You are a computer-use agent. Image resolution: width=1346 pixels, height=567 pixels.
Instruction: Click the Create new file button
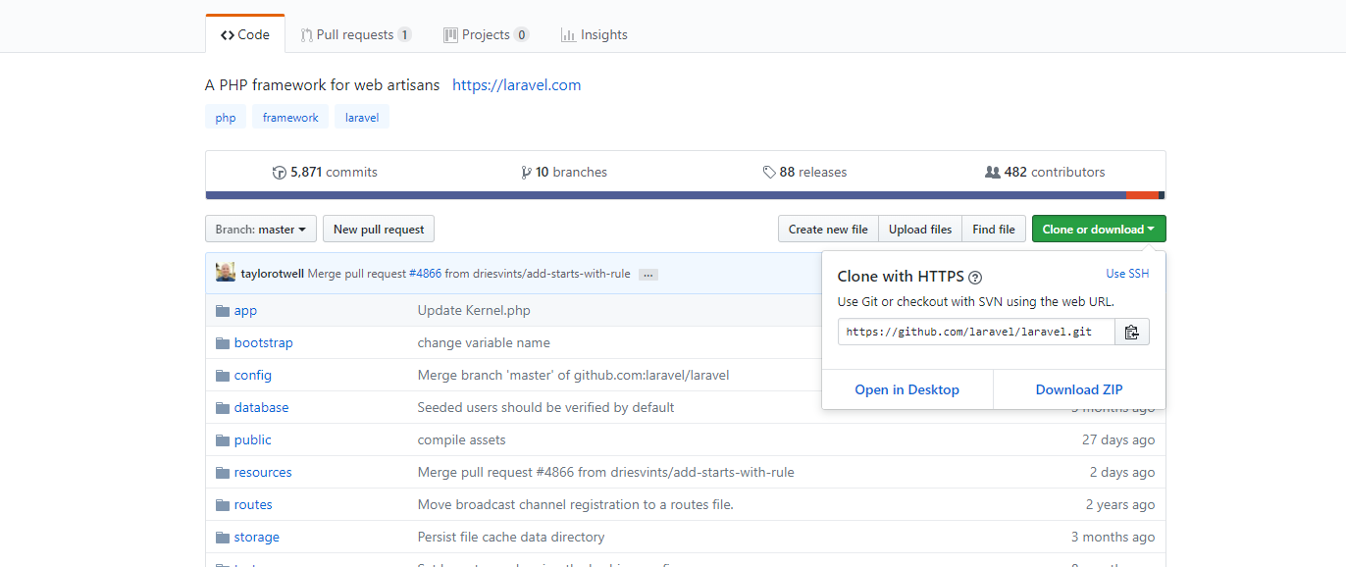[x=828, y=230]
